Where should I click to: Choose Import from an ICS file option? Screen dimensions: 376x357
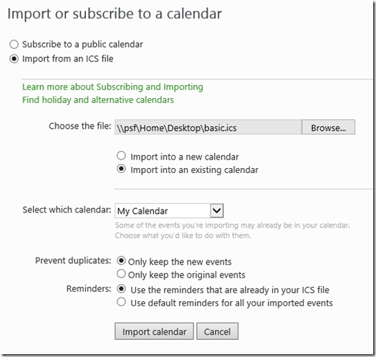point(14,59)
